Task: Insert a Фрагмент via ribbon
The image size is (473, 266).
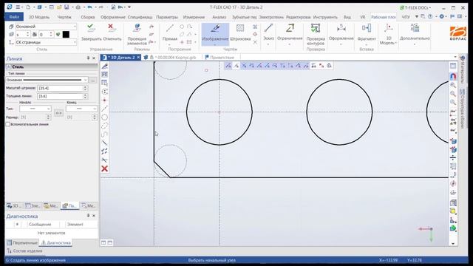Action: [367, 34]
